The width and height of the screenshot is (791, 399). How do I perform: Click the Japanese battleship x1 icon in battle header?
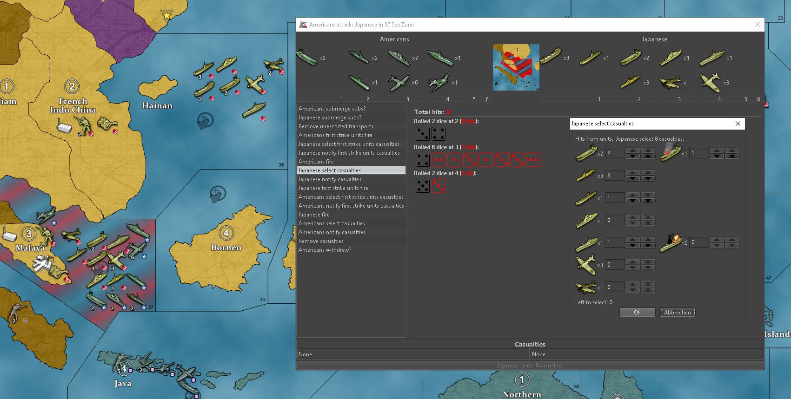(x=712, y=58)
